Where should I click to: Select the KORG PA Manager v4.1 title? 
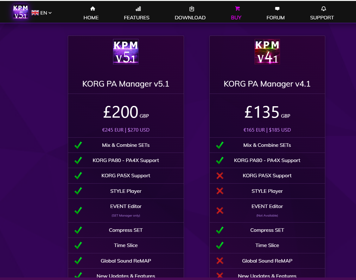click(x=267, y=84)
